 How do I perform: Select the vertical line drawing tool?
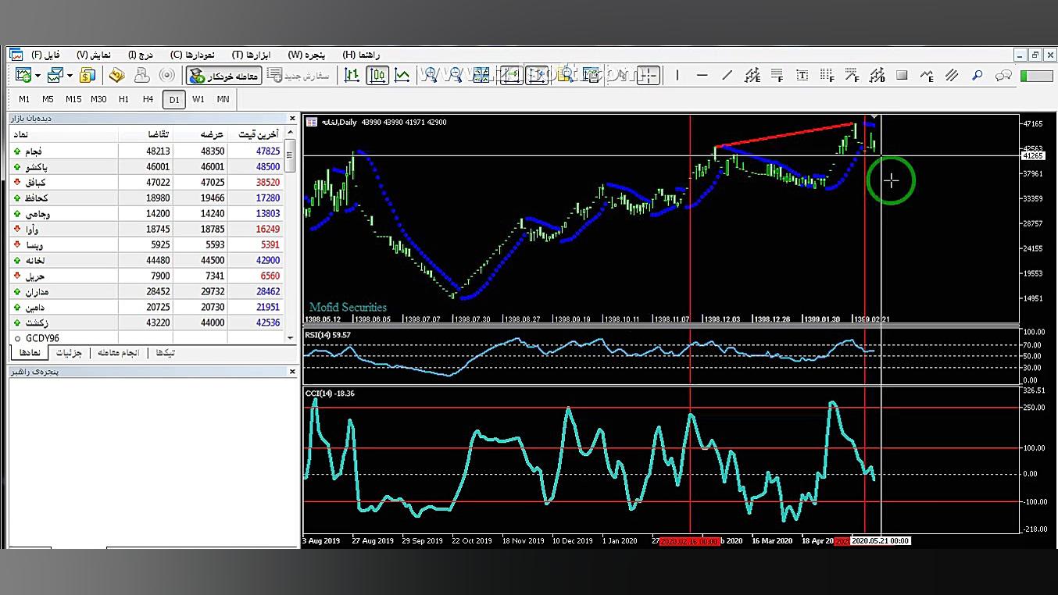click(x=677, y=76)
